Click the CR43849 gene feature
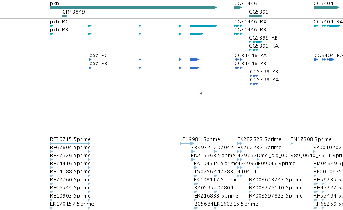 65,16
